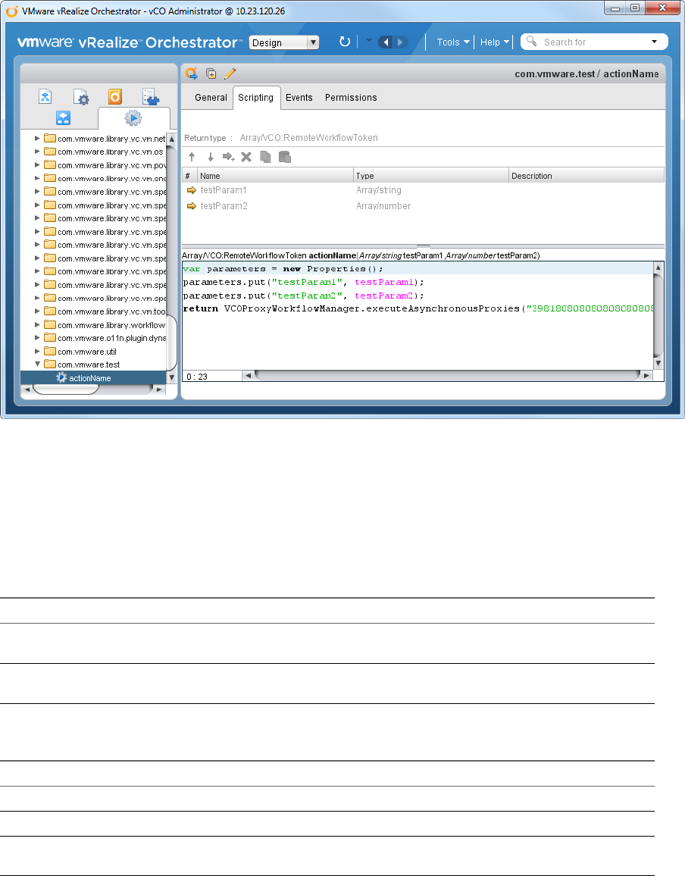
Task: Open the Design mode dropdown
Action: pos(284,42)
